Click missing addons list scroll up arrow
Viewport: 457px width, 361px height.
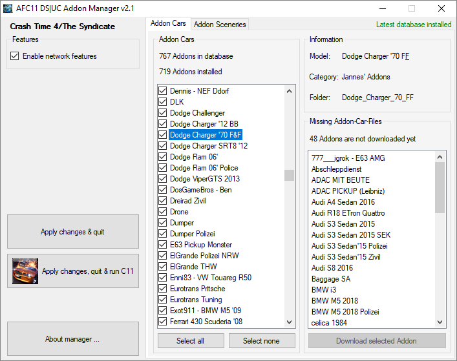[440, 157]
